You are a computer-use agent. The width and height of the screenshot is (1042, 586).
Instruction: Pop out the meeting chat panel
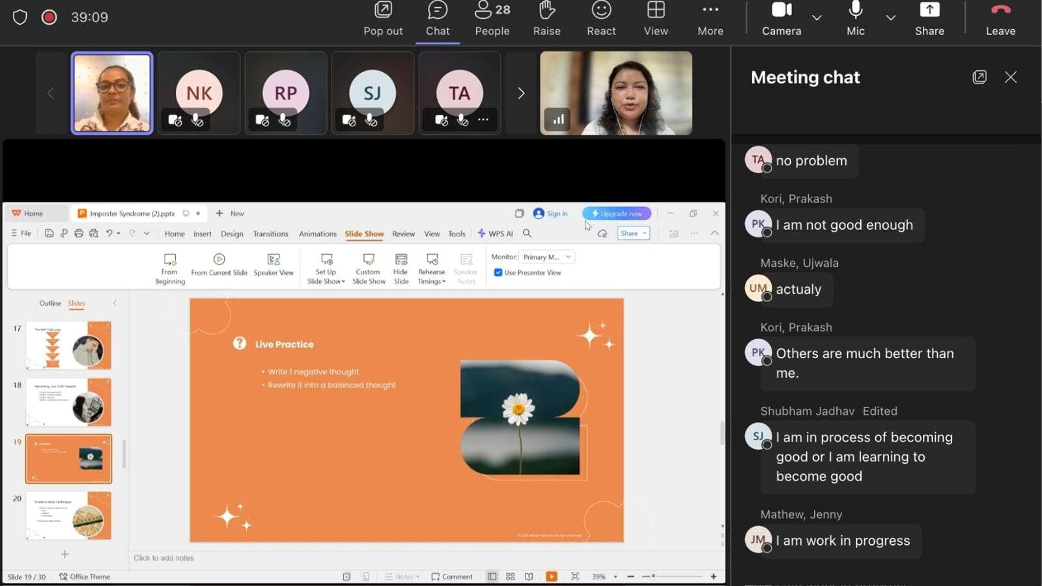pyautogui.click(x=979, y=77)
